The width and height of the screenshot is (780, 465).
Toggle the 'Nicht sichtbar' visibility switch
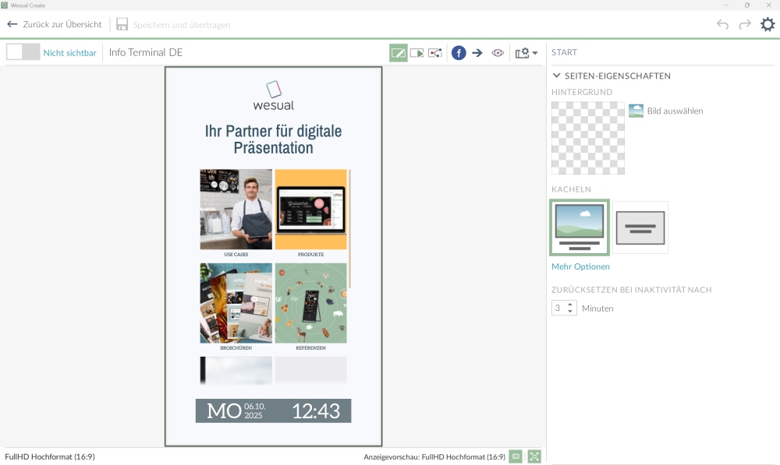coord(23,52)
